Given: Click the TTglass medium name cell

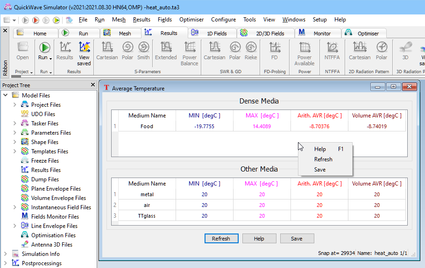Looking at the screenshot, I should [147, 216].
